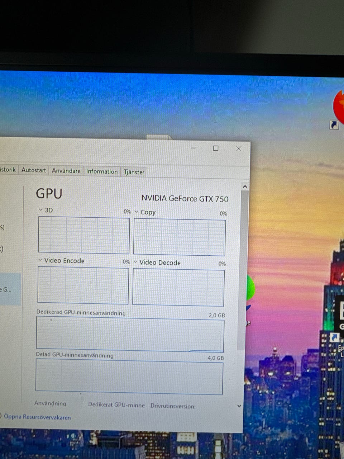344x459 pixels.
Task: Select the Information tab
Action: tap(102, 171)
